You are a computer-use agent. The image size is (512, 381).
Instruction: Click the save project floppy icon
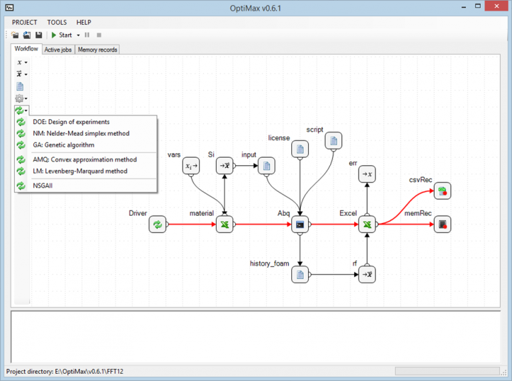coord(39,35)
